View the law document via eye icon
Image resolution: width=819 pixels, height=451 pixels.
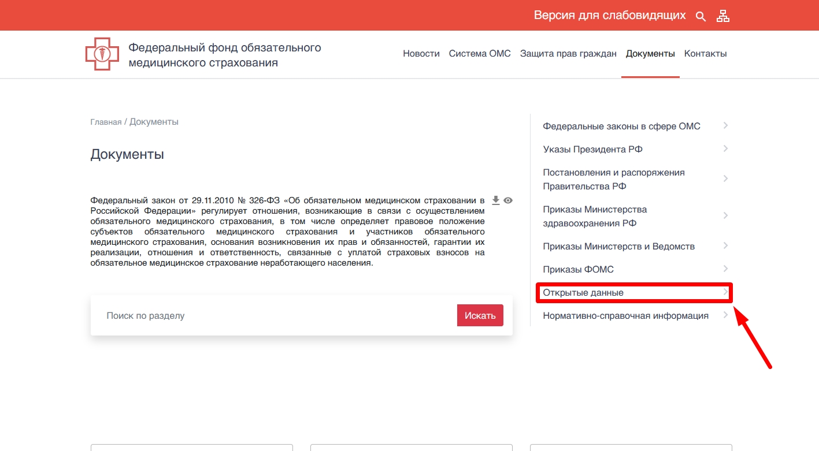pyautogui.click(x=508, y=200)
